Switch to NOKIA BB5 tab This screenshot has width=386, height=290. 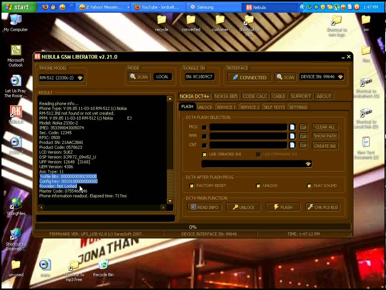[226, 96]
